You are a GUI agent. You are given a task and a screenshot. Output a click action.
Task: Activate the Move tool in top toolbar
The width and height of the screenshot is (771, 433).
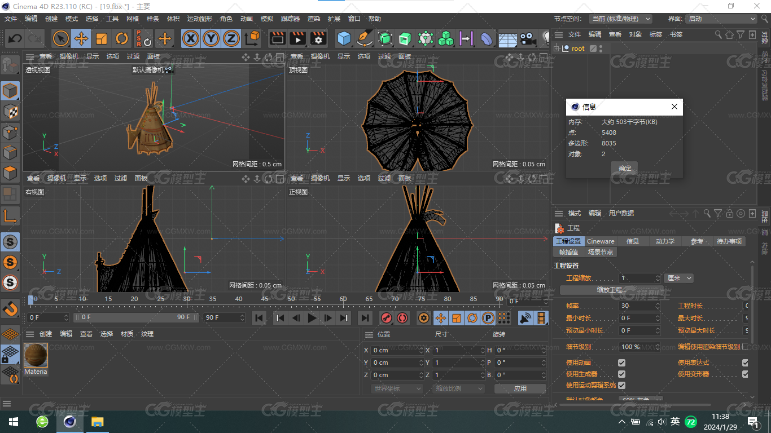point(81,38)
